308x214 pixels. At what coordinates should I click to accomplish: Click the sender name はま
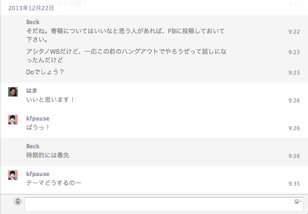point(31,90)
